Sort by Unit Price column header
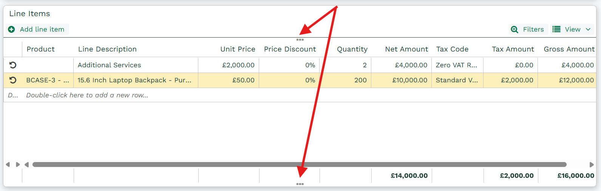This screenshot has width=601, height=191. tap(238, 49)
